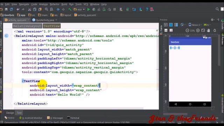Activate the Pan hand tool in preview

tap(208, 30)
